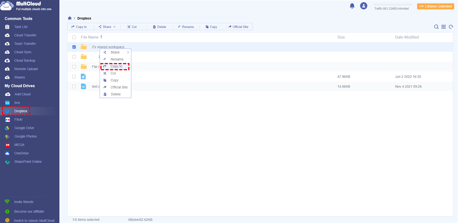The width and height of the screenshot is (458, 223).
Task: Click Official Site toolbar button
Action: [x=238, y=27]
